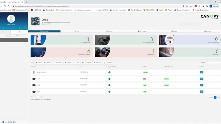Click the bookmark star in address bar
Image resolution: width=221 pixels, height=124 pixels.
(191, 6)
